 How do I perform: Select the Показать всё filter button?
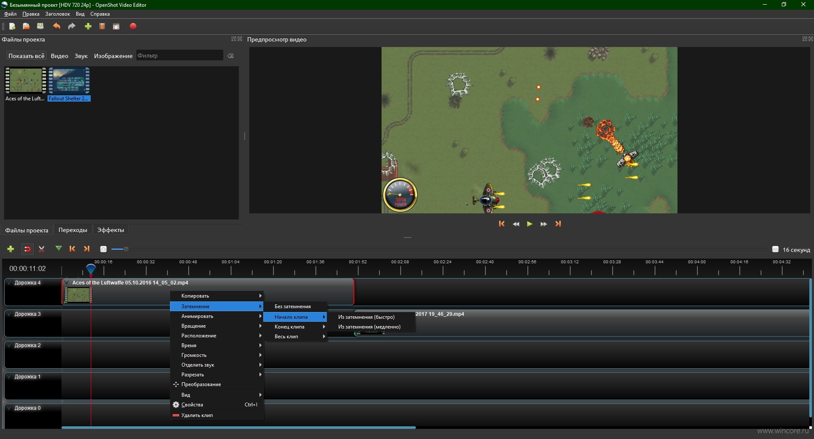point(26,56)
